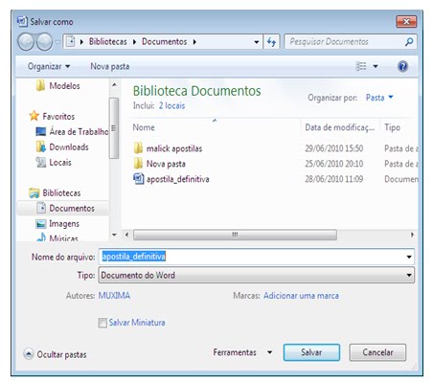Click navigation pane scroll down arrow
This screenshot has width=433, height=382.
pyautogui.click(x=114, y=235)
